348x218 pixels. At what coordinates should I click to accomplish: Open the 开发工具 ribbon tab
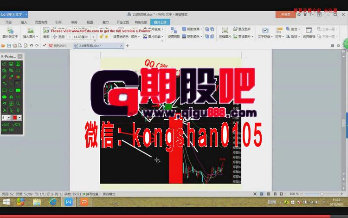(x=123, y=22)
